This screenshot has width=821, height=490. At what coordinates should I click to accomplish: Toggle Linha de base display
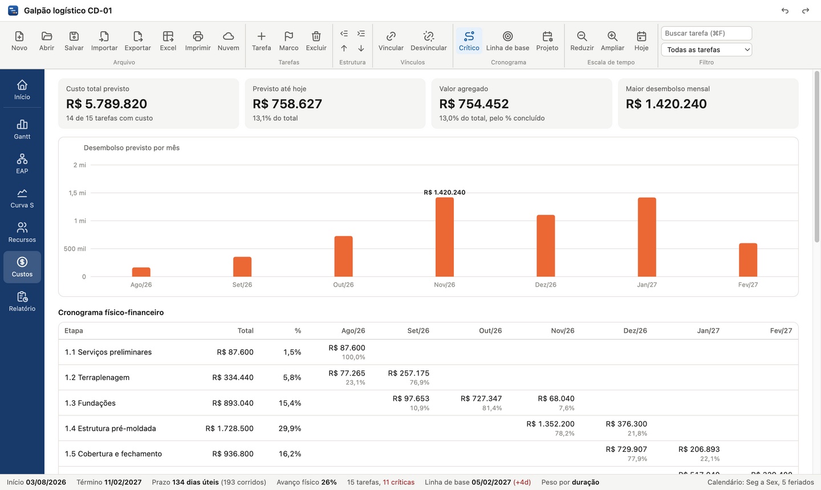(507, 41)
